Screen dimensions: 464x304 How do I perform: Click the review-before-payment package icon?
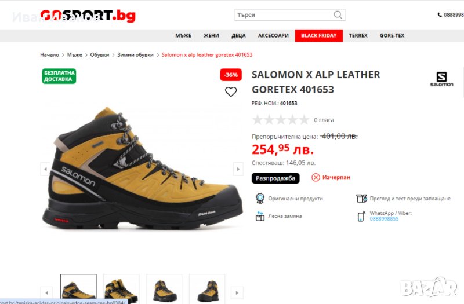point(361,198)
